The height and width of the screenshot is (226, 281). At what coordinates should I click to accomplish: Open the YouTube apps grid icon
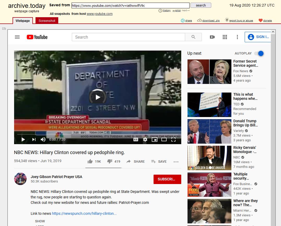click(225, 37)
